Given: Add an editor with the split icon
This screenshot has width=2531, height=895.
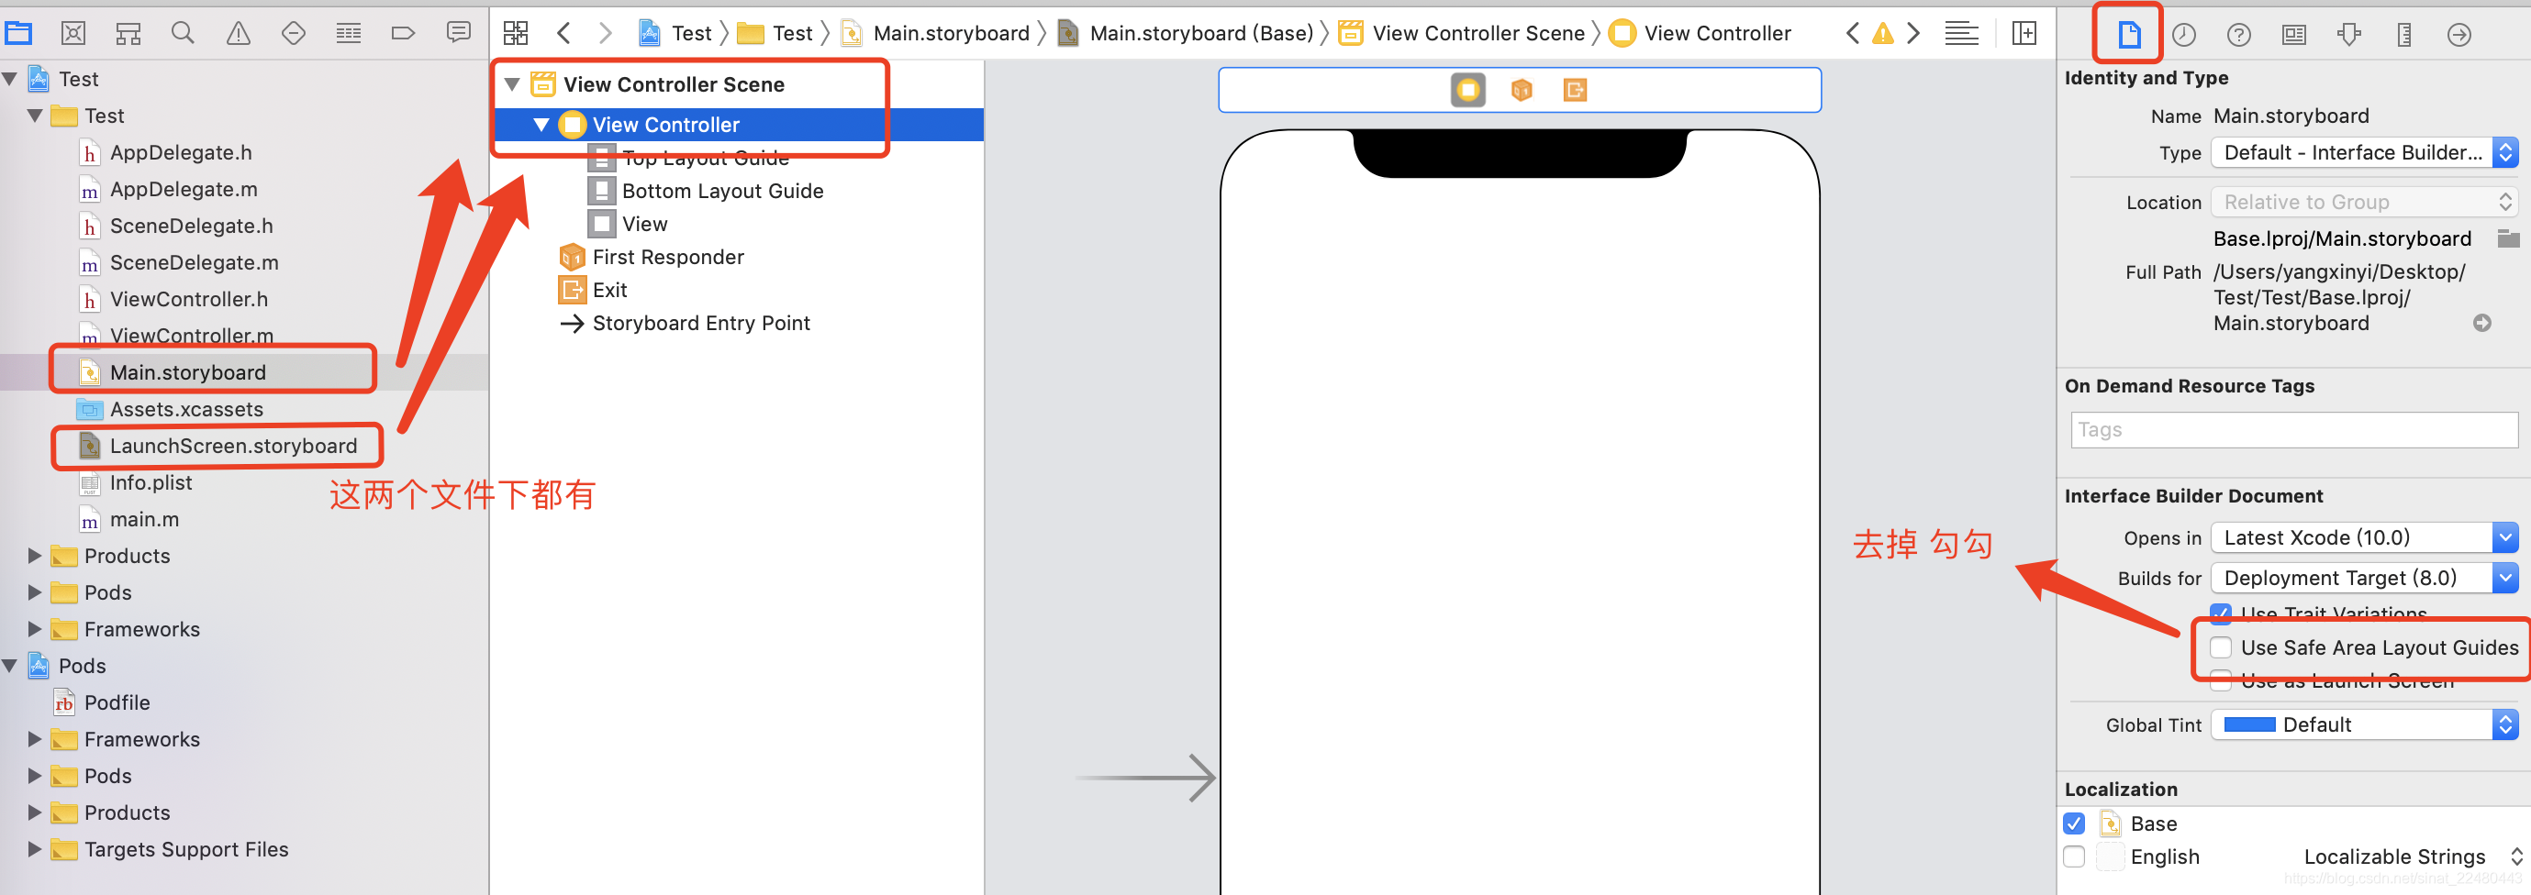Looking at the screenshot, I should pyautogui.click(x=2024, y=33).
